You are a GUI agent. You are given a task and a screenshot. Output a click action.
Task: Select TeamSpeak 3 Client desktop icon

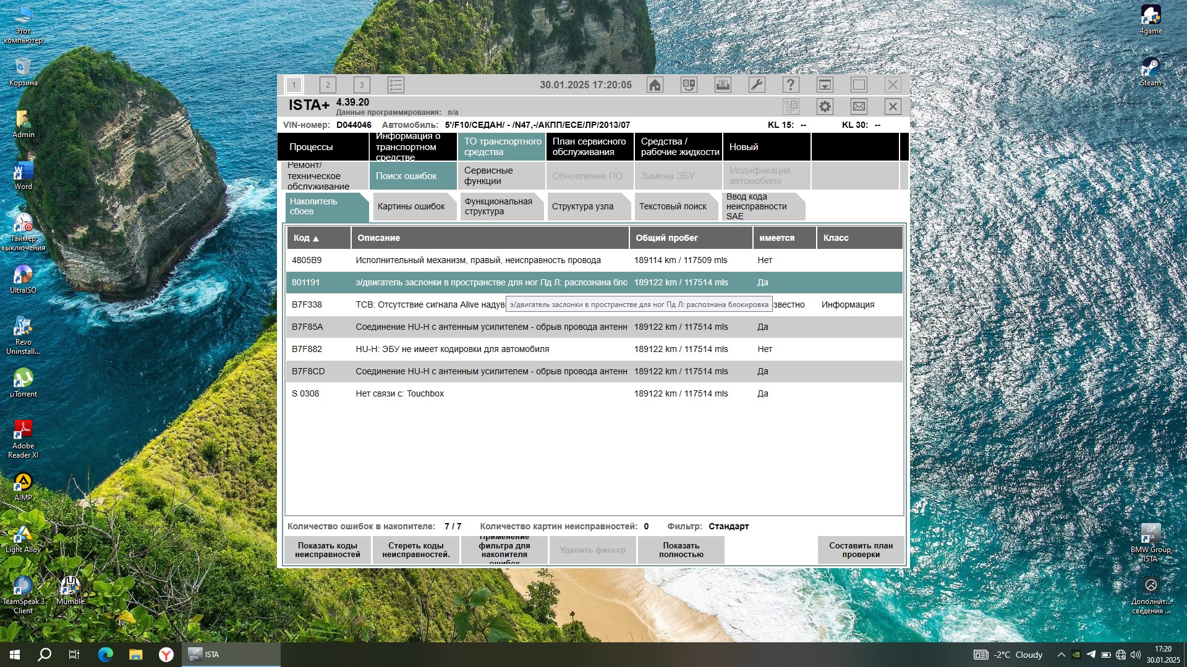pyautogui.click(x=23, y=595)
